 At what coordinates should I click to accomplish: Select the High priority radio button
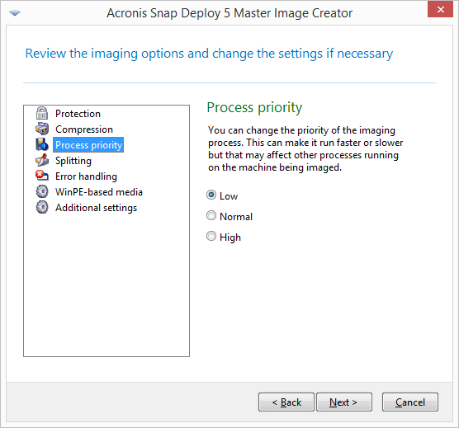[211, 236]
